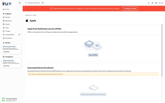Viewport: 165px width, 103px height.
Task: Click Learn more under Secure access at scale
Action: (6, 52)
